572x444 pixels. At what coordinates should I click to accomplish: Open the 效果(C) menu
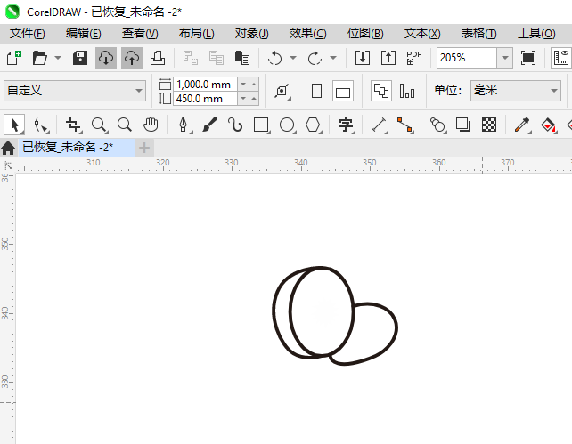coord(307,33)
